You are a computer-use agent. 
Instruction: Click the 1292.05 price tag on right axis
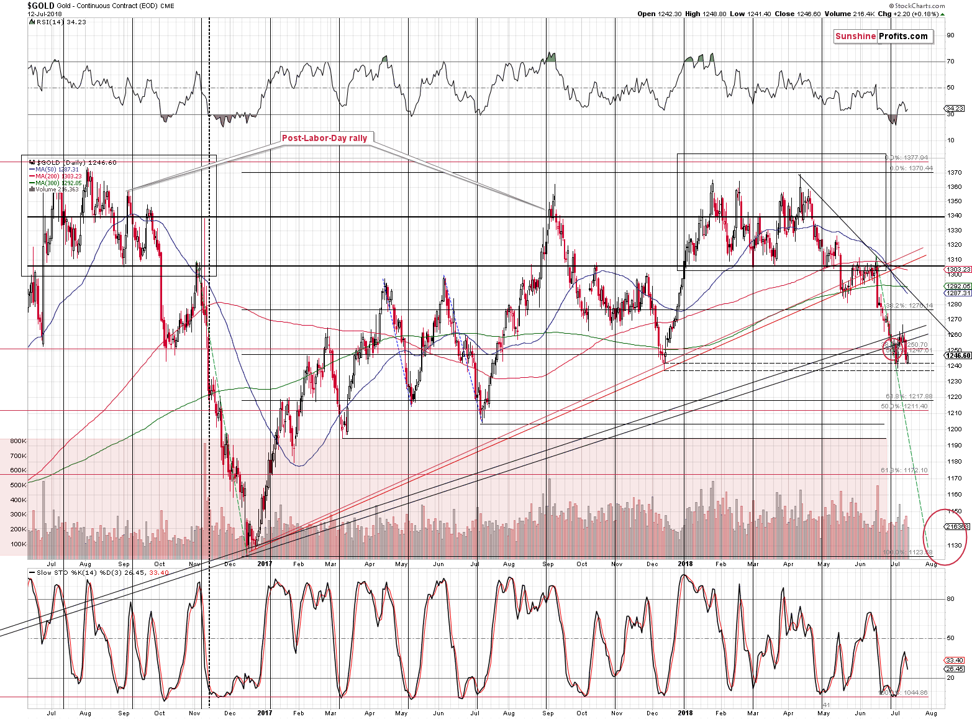[957, 286]
